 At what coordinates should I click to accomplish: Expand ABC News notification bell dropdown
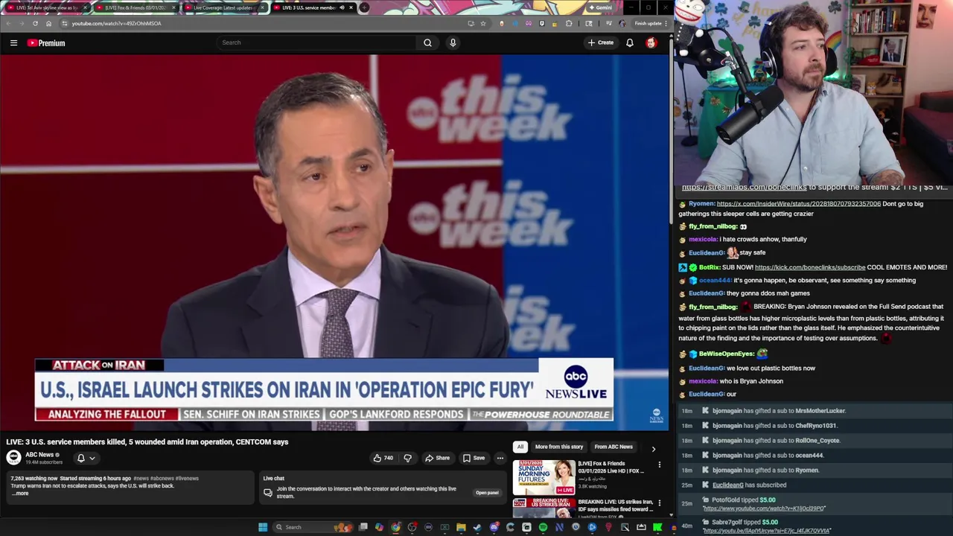pyautogui.click(x=86, y=458)
